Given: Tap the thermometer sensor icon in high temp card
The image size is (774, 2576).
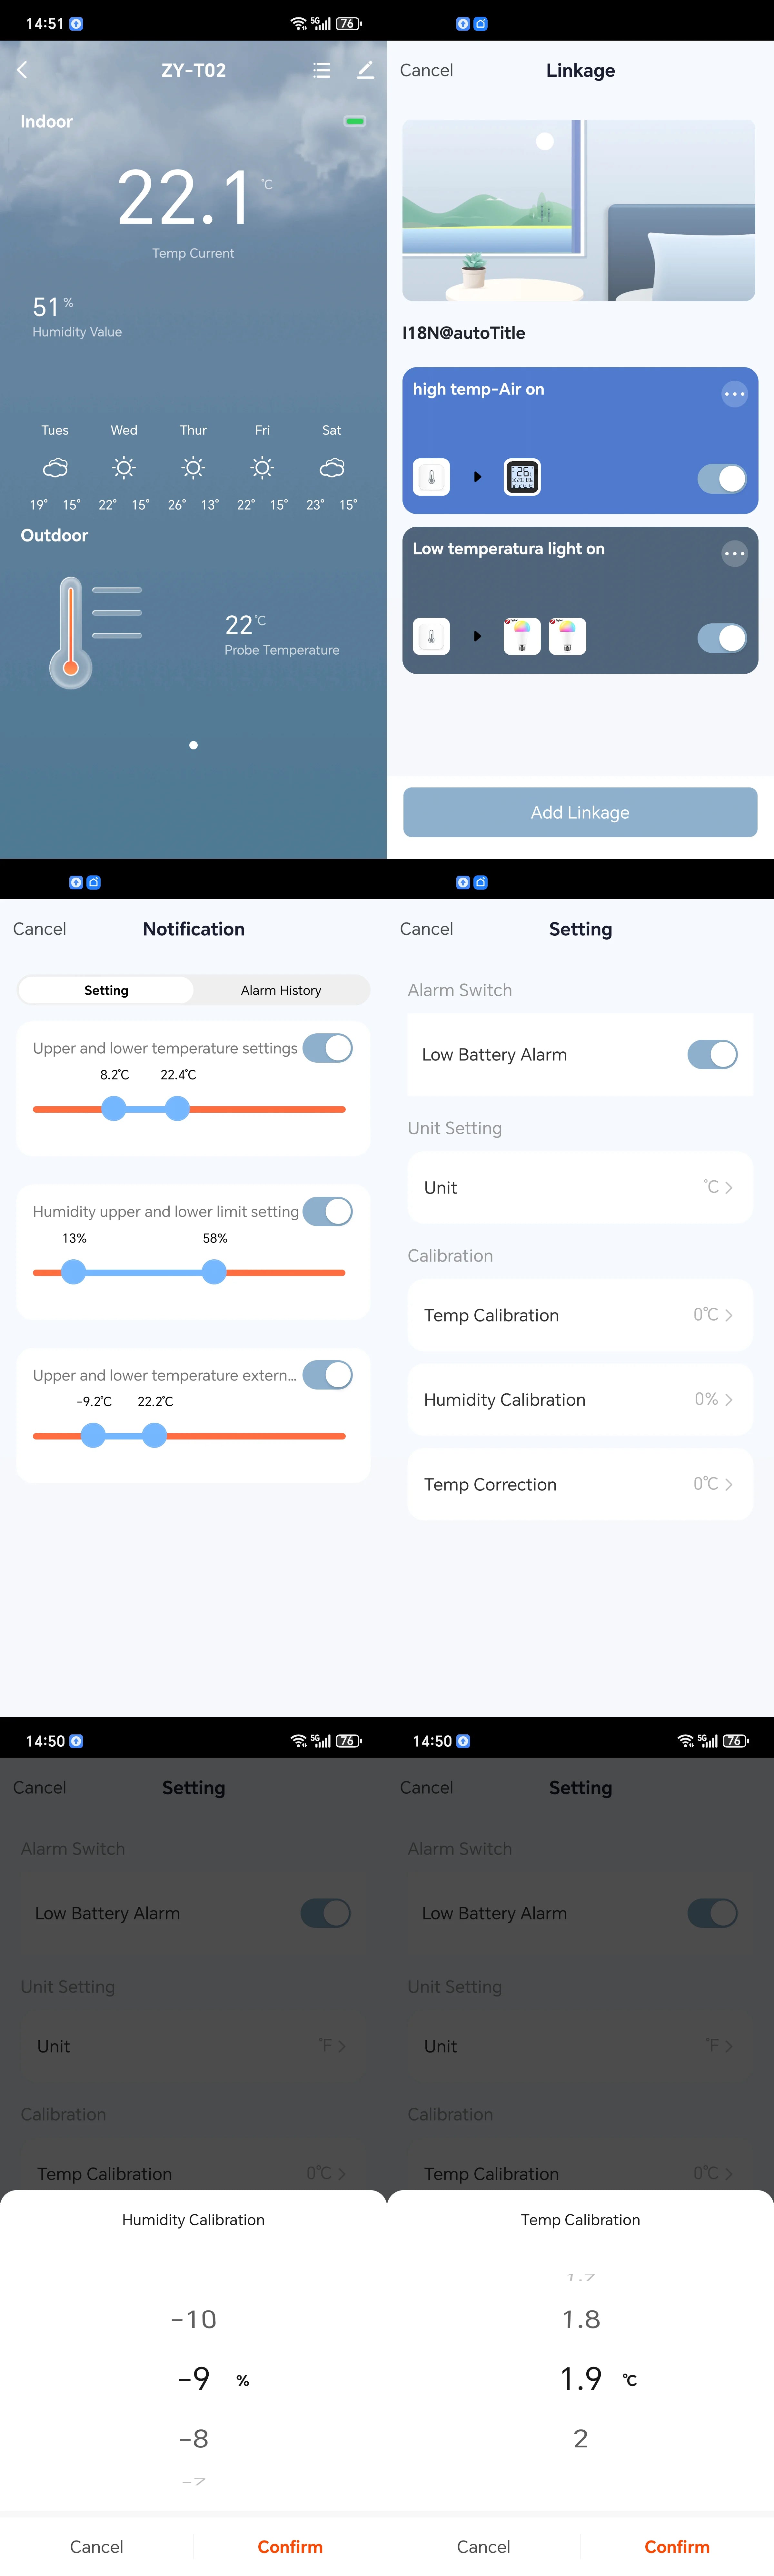Looking at the screenshot, I should tap(431, 477).
